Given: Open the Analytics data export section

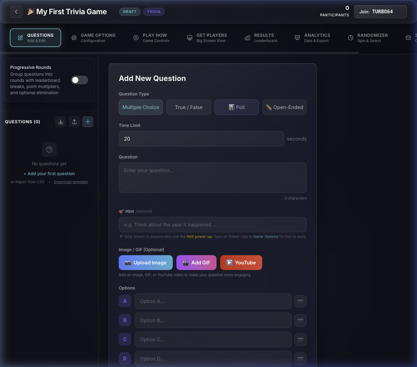Looking at the screenshot, I should pos(313,38).
